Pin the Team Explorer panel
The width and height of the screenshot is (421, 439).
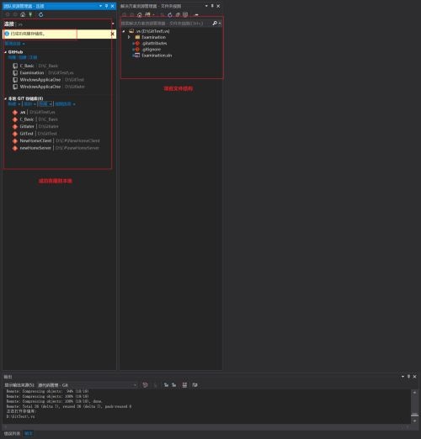click(x=106, y=6)
